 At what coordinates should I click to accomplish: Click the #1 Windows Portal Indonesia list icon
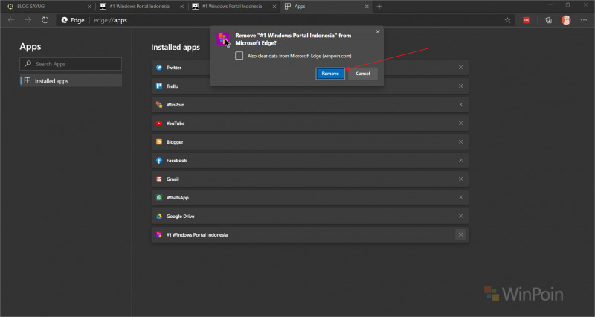(x=159, y=235)
